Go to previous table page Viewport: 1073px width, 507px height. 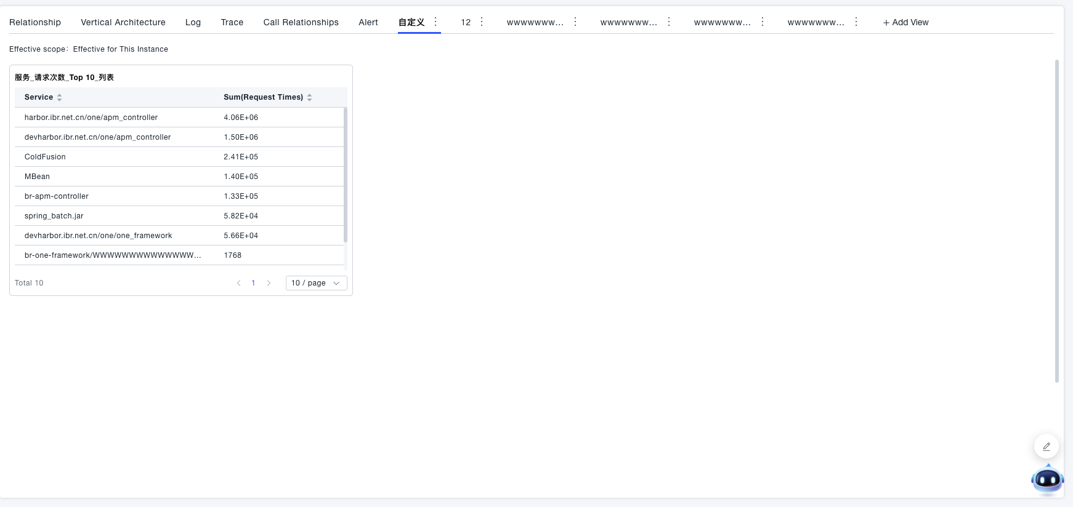click(238, 283)
